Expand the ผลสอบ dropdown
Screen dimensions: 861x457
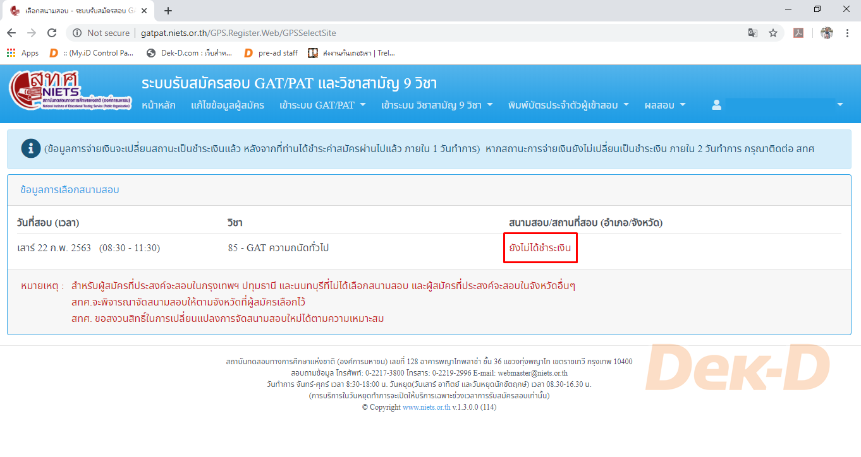(664, 105)
